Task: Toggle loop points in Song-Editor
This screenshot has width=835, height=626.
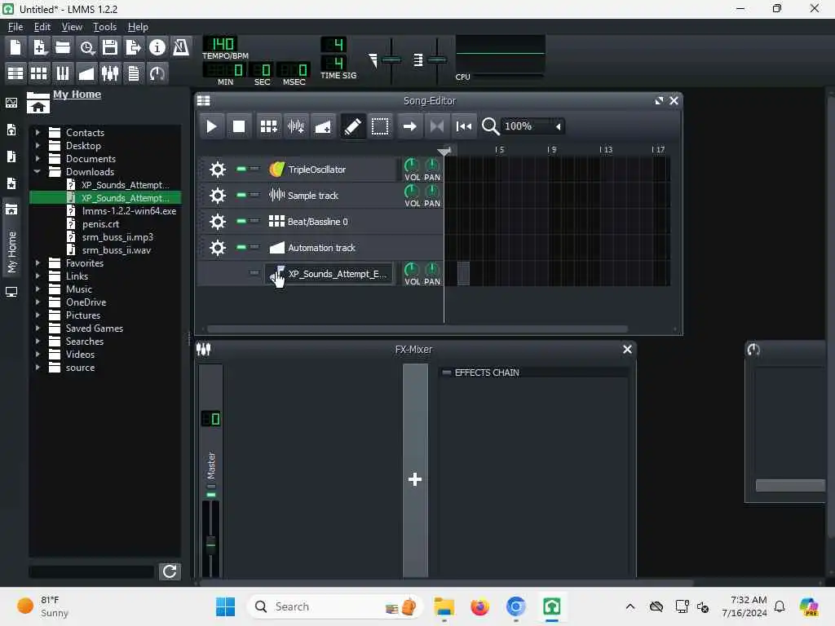Action: pyautogui.click(x=437, y=126)
